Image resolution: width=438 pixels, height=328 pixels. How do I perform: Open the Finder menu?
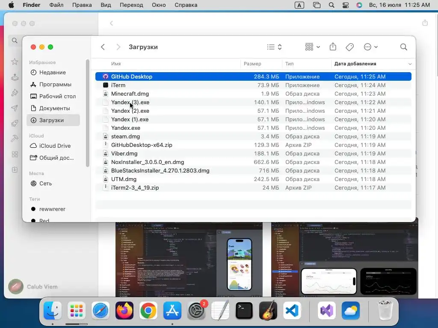coord(32,5)
